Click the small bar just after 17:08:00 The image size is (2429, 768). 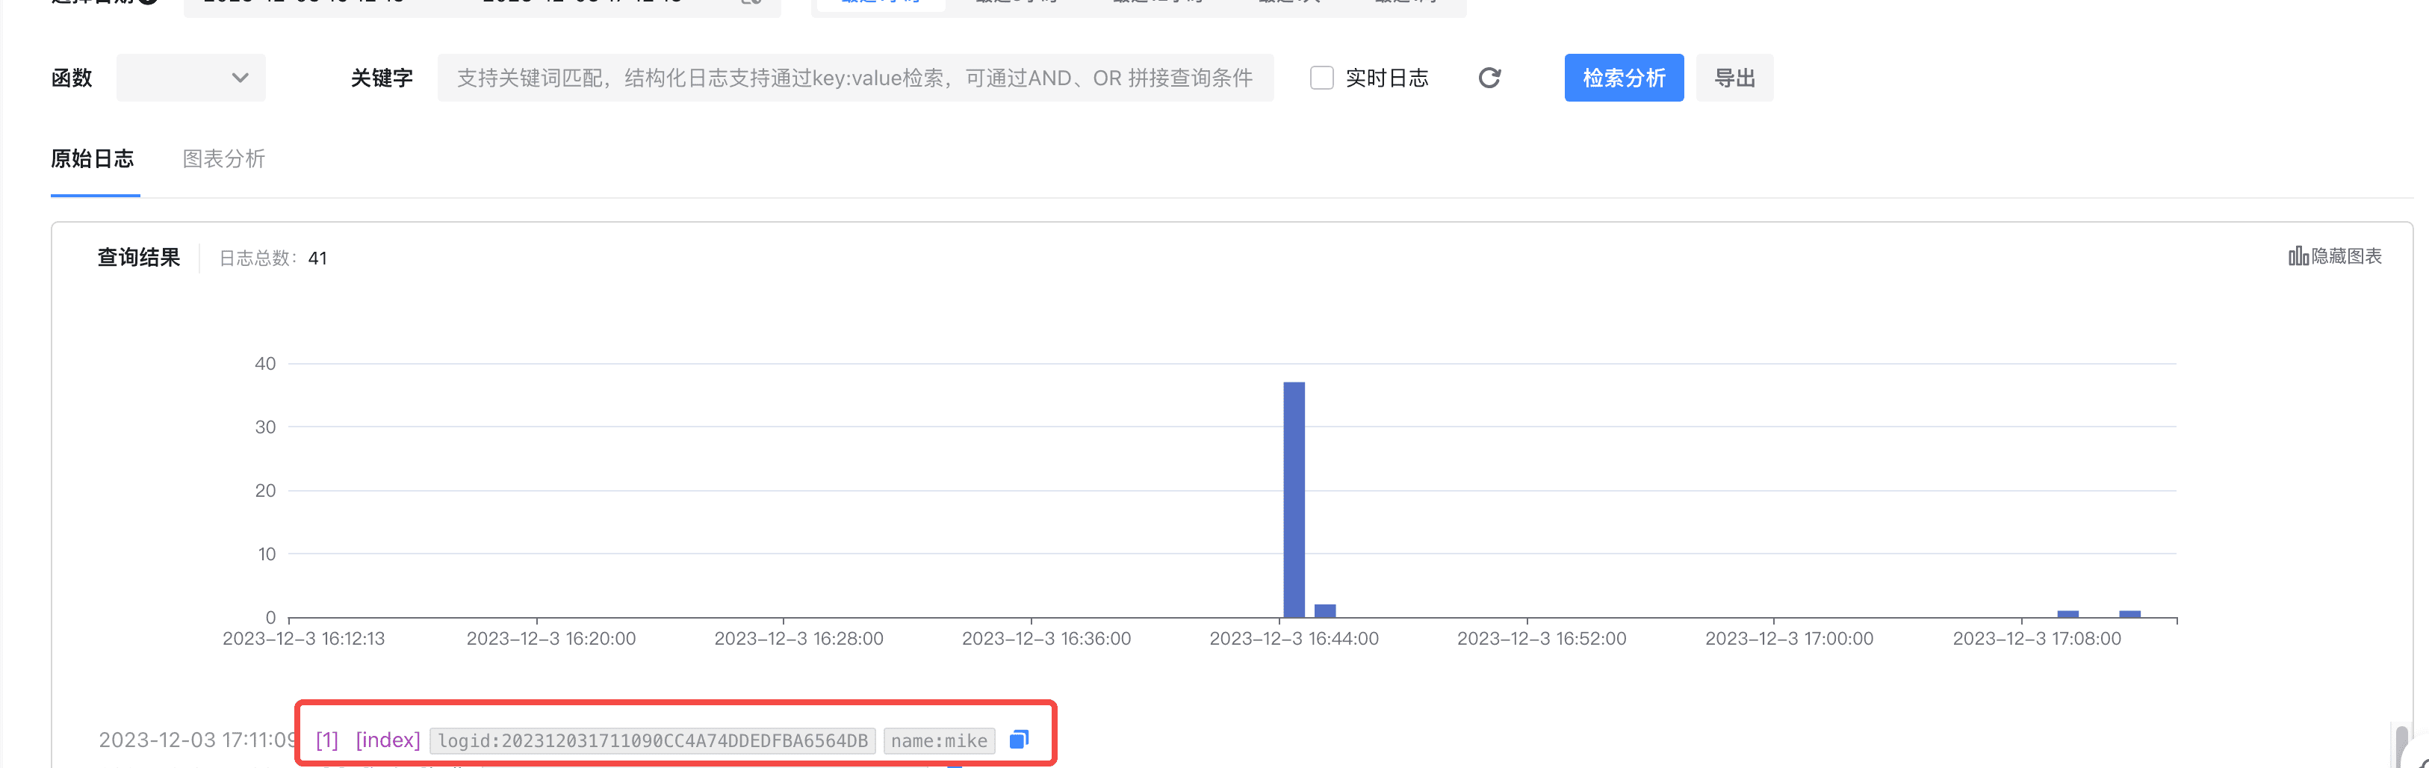[x=2067, y=614]
